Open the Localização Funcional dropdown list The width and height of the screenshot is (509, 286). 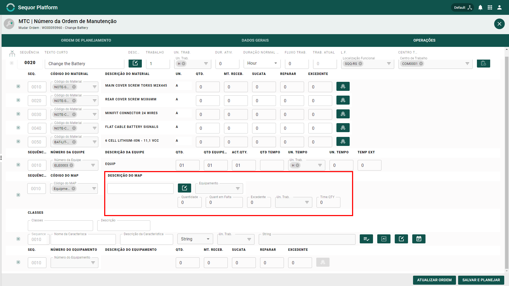(x=389, y=64)
